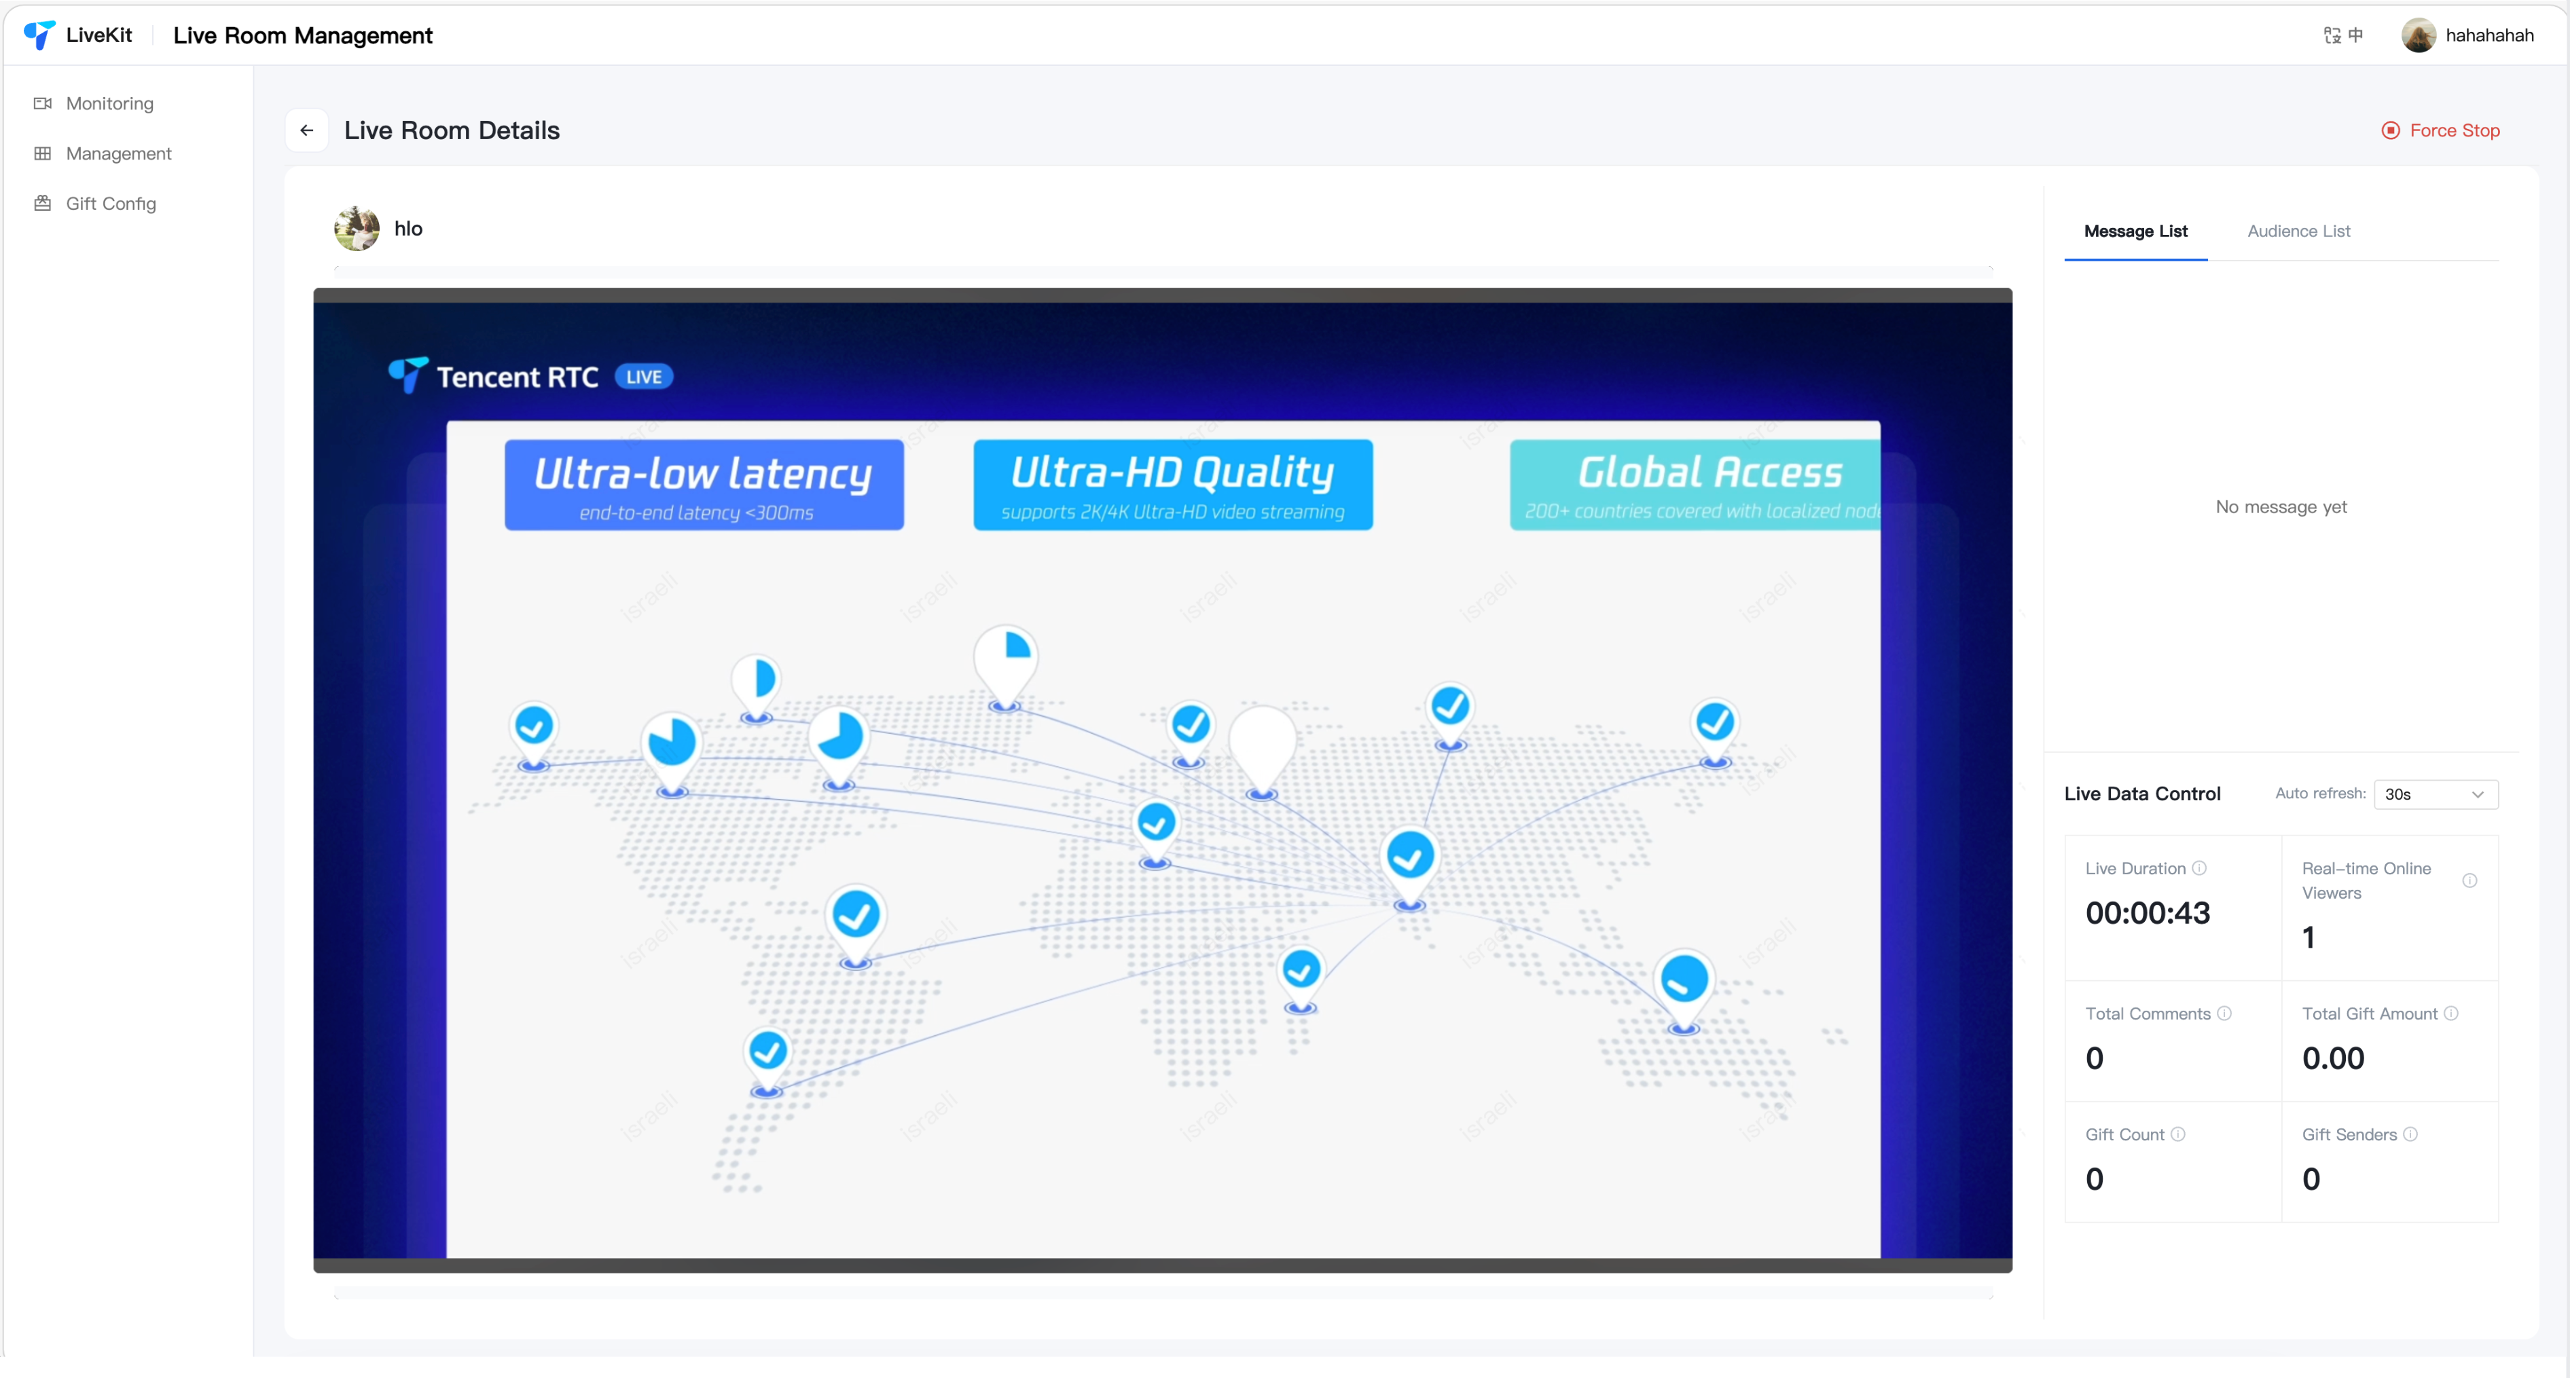The width and height of the screenshot is (2570, 1378).
Task: Click the back arrow button
Action: click(x=306, y=130)
